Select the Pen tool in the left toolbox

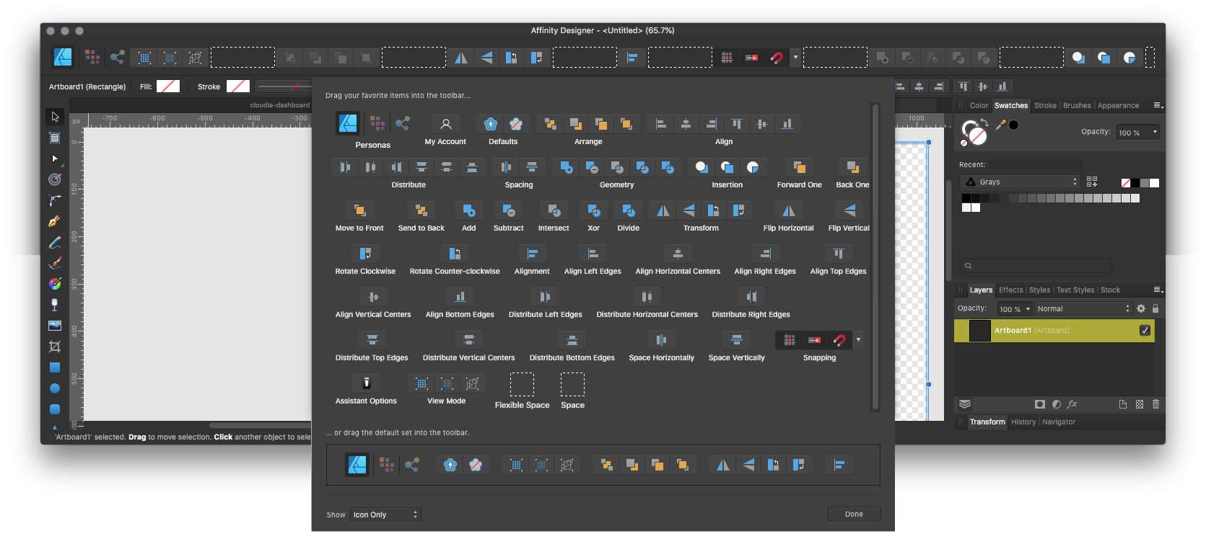(55, 221)
